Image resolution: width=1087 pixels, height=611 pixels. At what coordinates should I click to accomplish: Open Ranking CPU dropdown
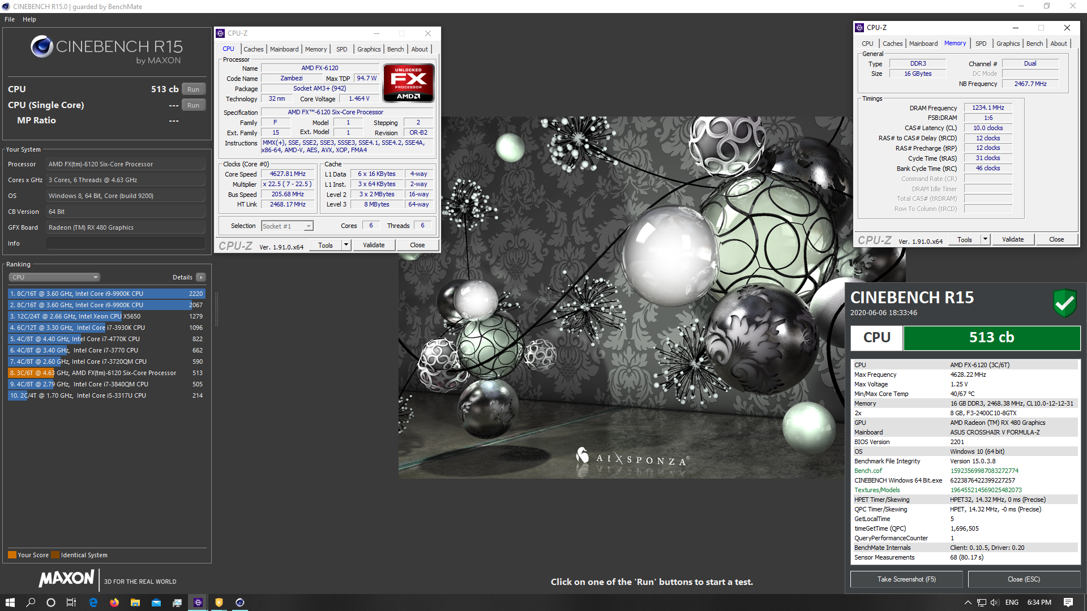[x=54, y=277]
